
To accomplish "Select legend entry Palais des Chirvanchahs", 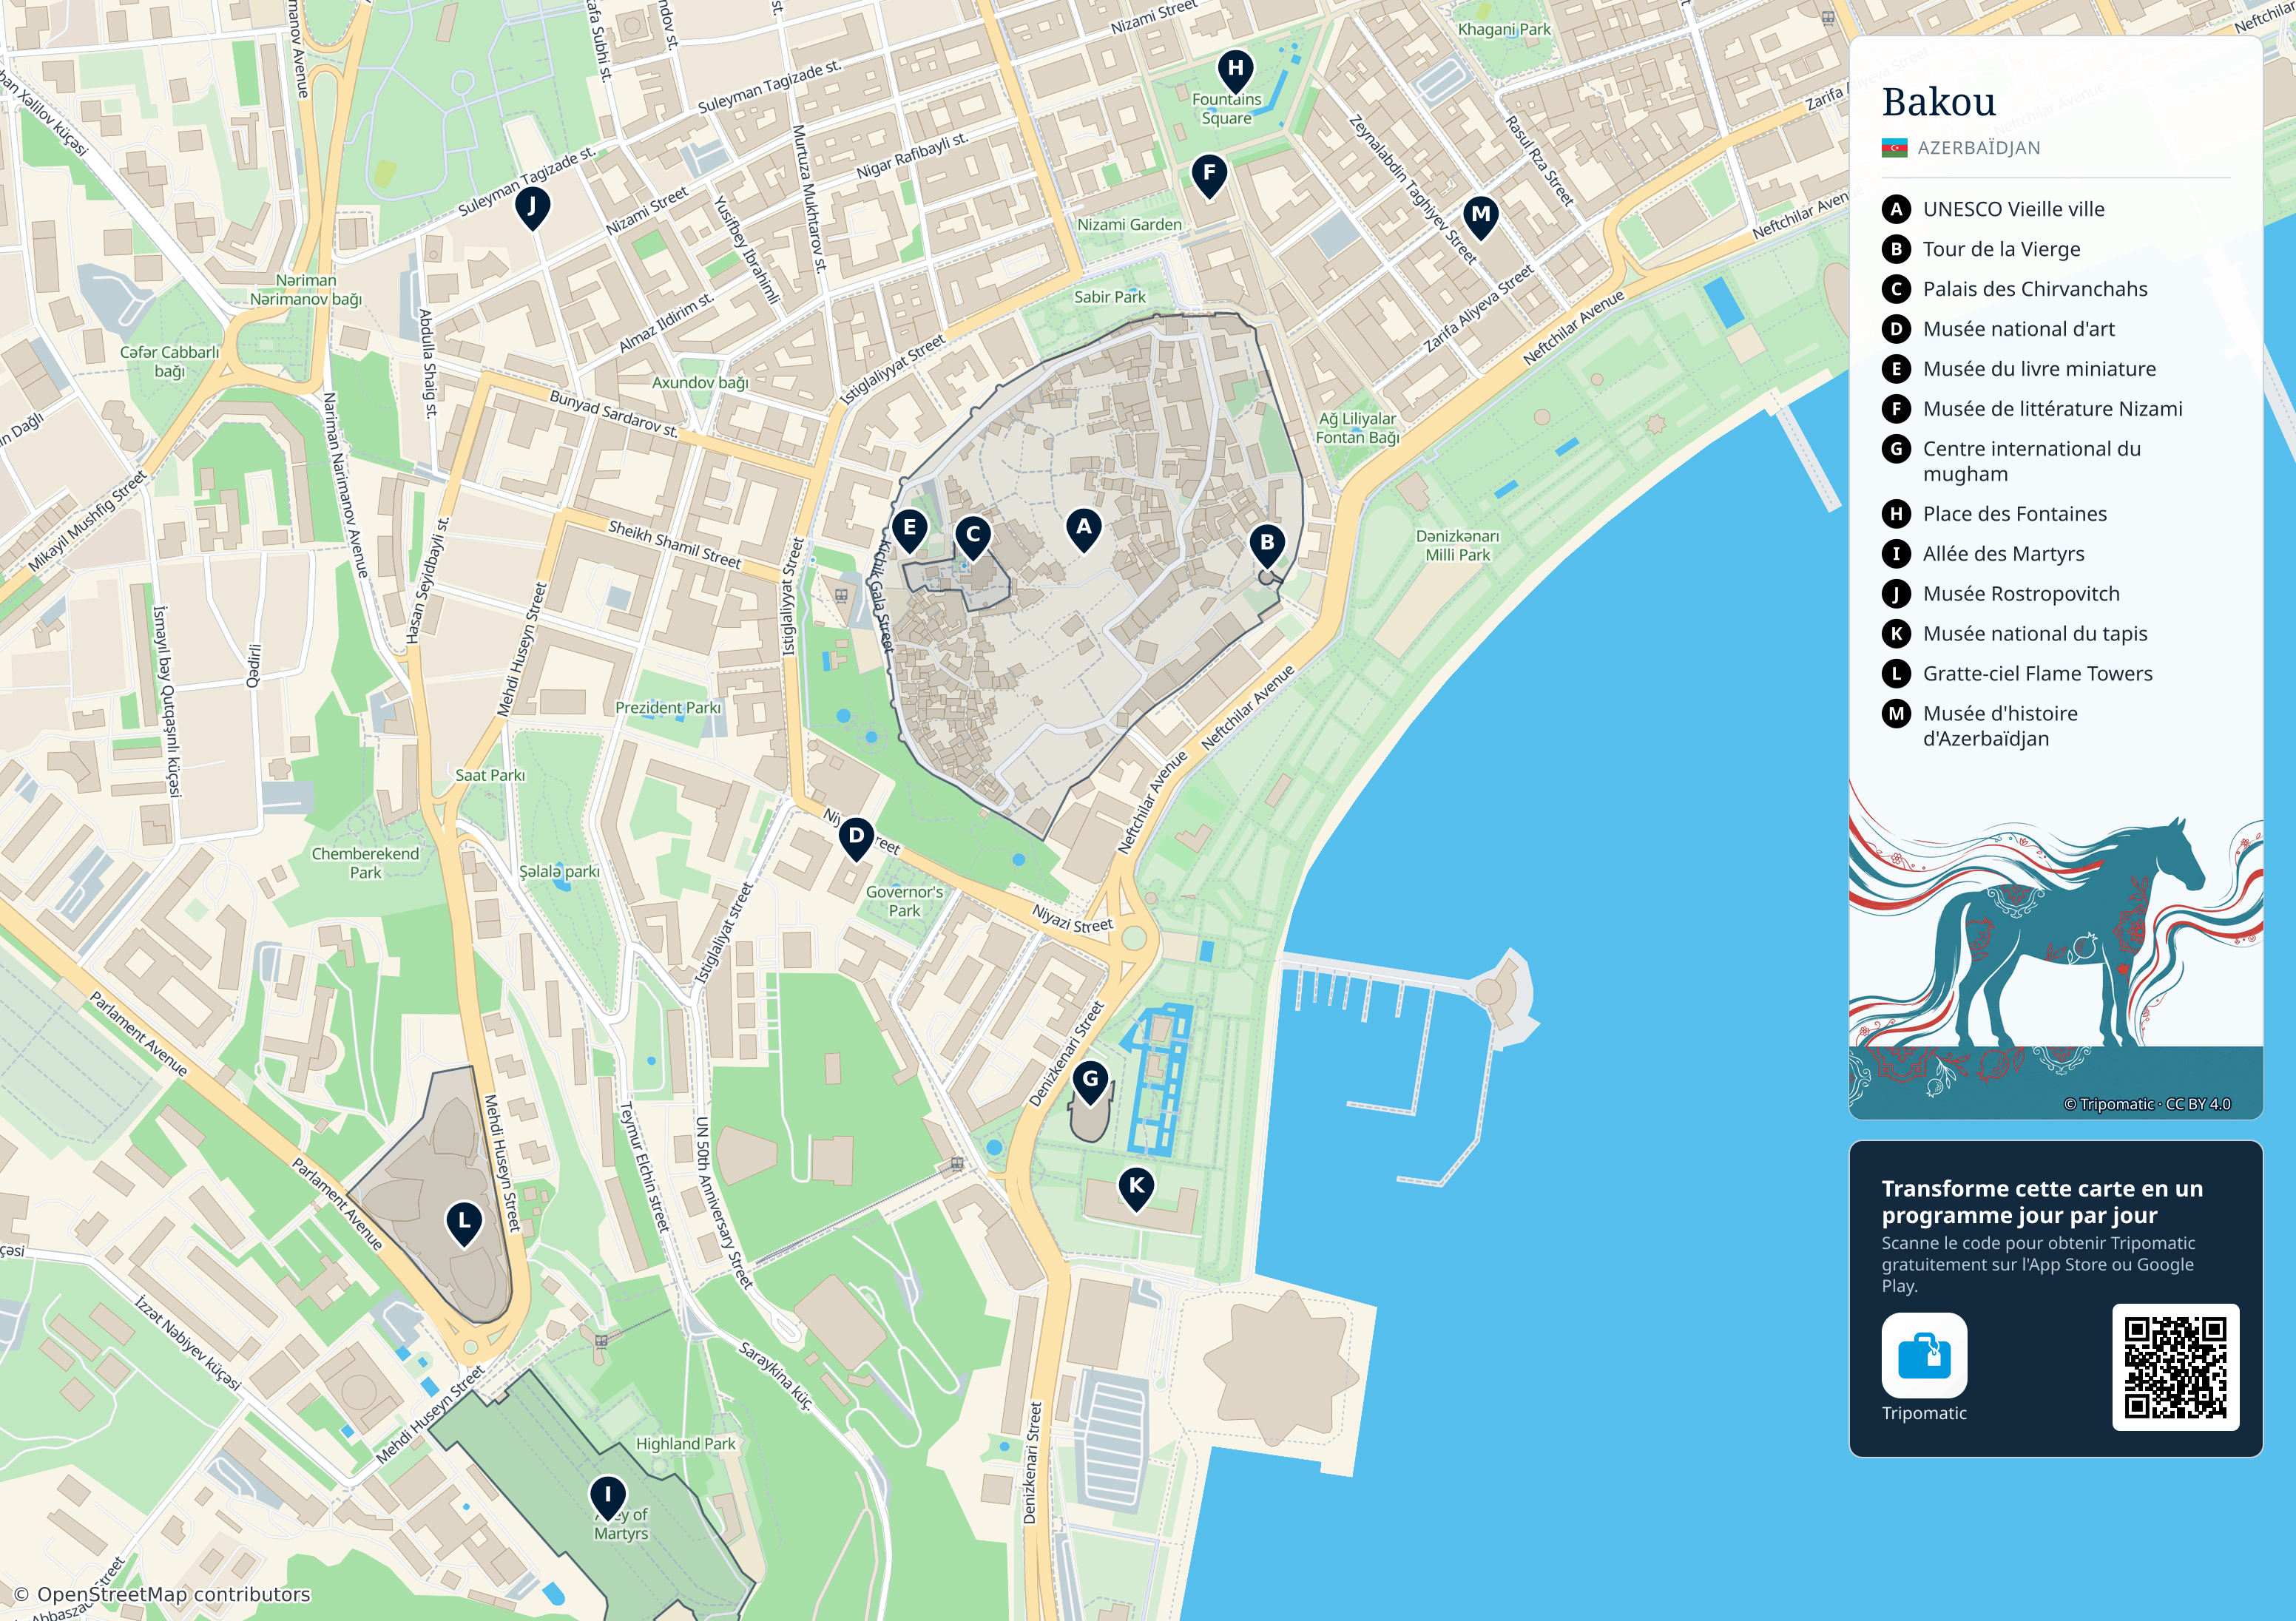I will coord(2015,289).
